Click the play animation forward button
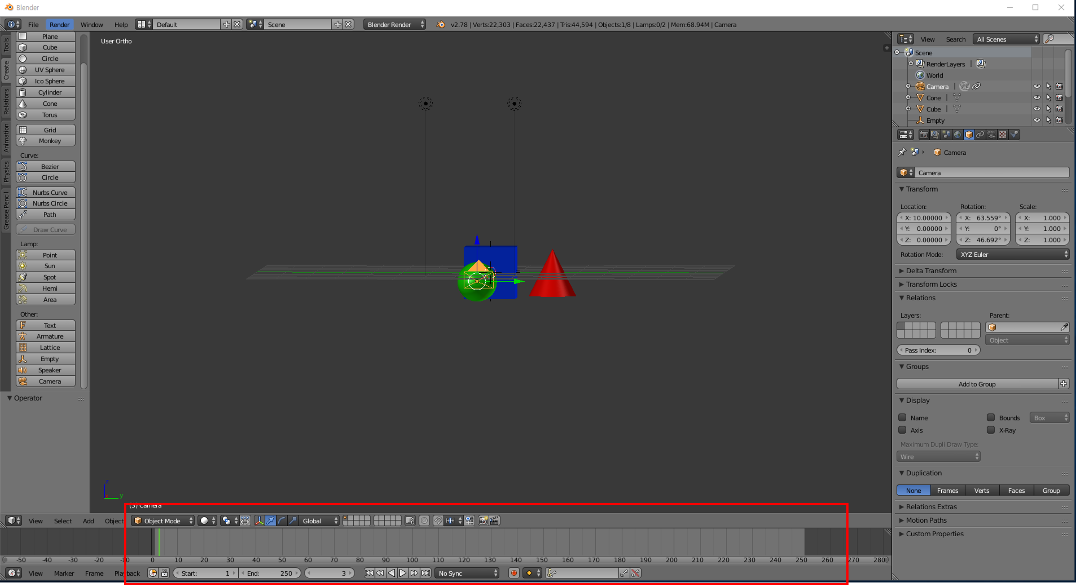The height and width of the screenshot is (585, 1076). tap(403, 573)
